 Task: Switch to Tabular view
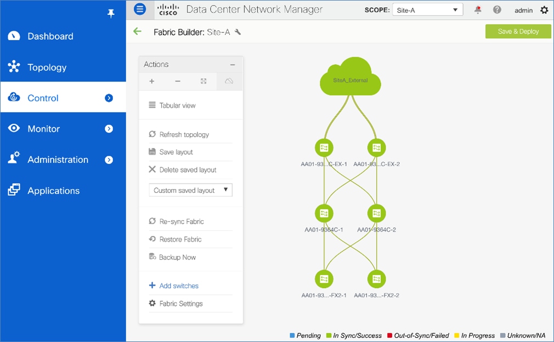(x=172, y=105)
